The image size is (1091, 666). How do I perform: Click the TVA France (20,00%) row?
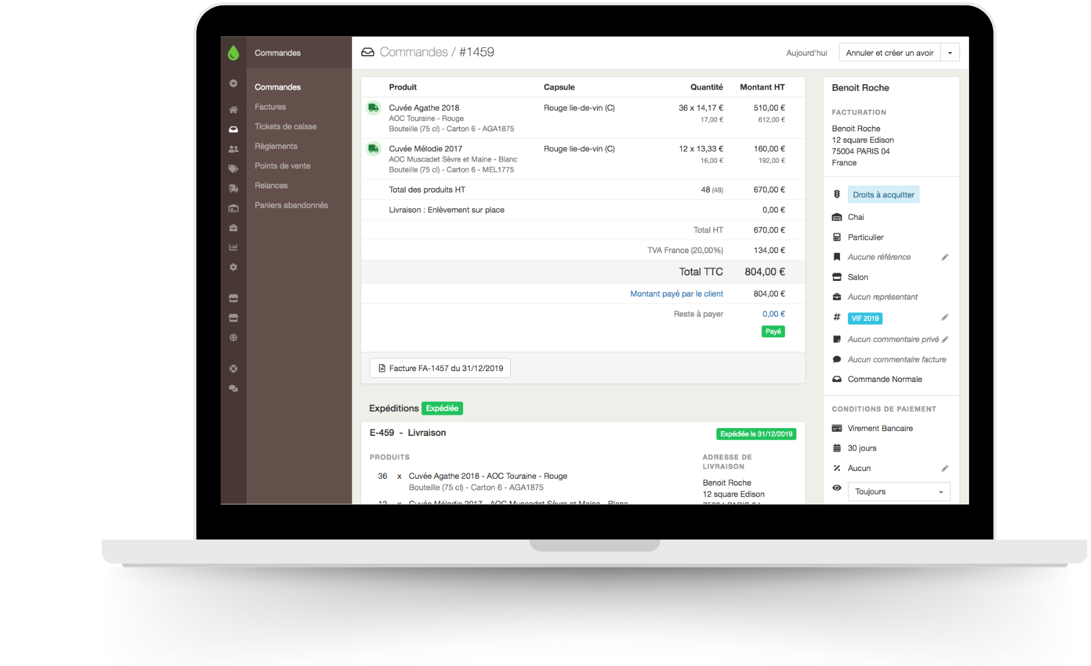click(583, 250)
